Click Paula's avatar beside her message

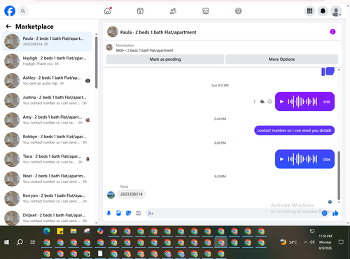pyautogui.click(x=111, y=195)
